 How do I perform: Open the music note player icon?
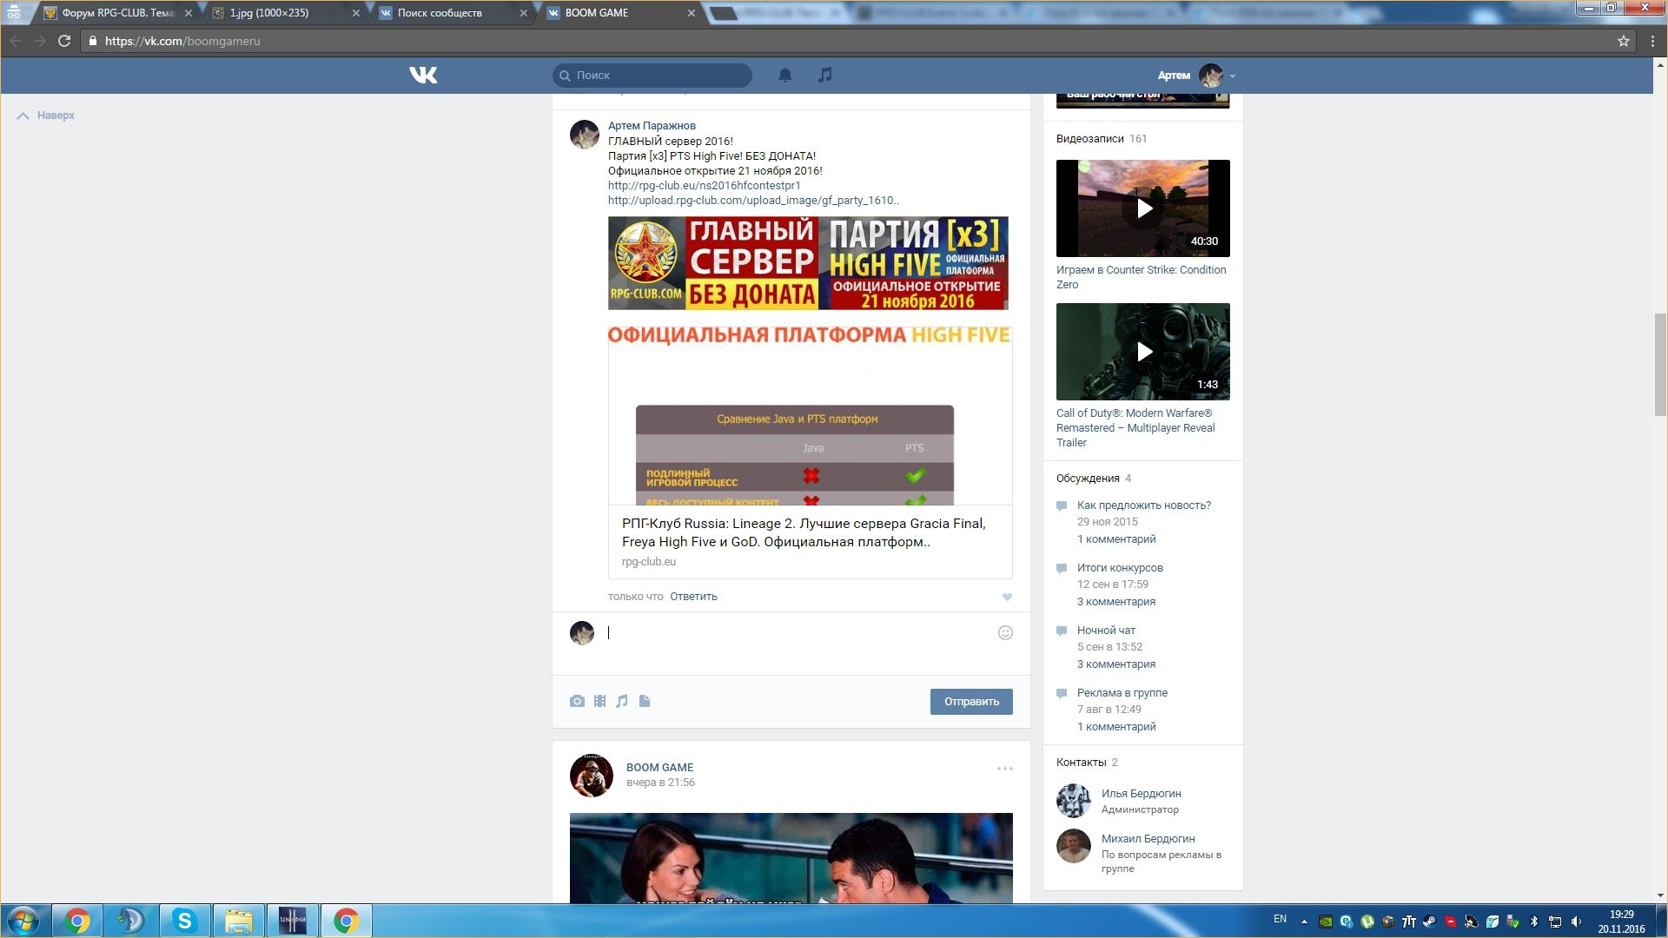click(825, 76)
